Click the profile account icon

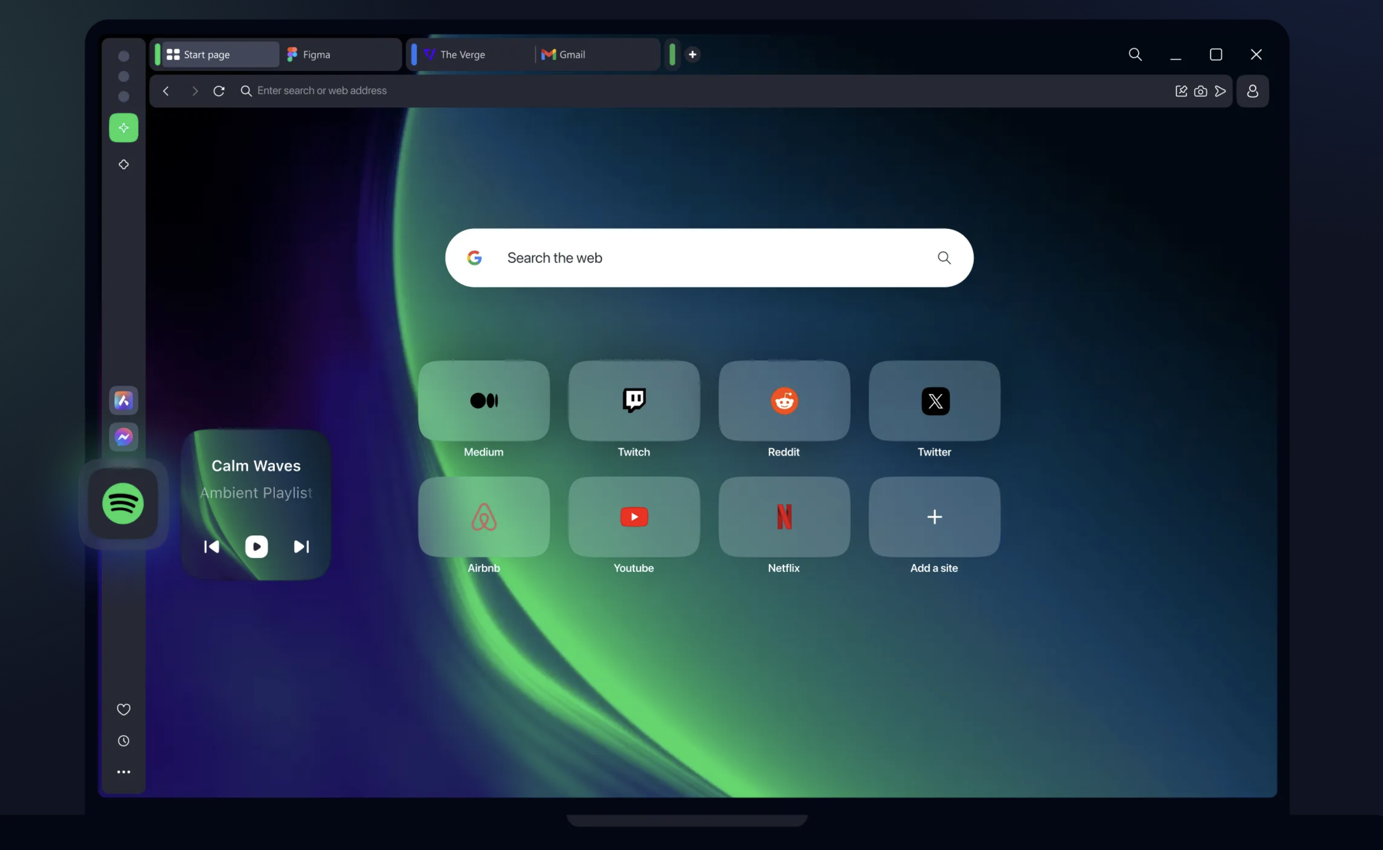[1253, 91]
